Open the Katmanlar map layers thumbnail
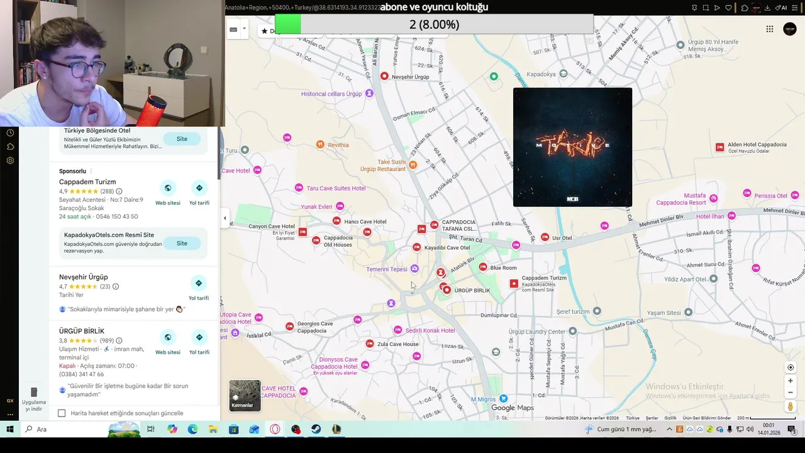 [x=245, y=395]
